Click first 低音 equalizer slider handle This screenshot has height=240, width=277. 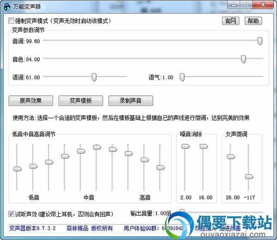pos(18,169)
